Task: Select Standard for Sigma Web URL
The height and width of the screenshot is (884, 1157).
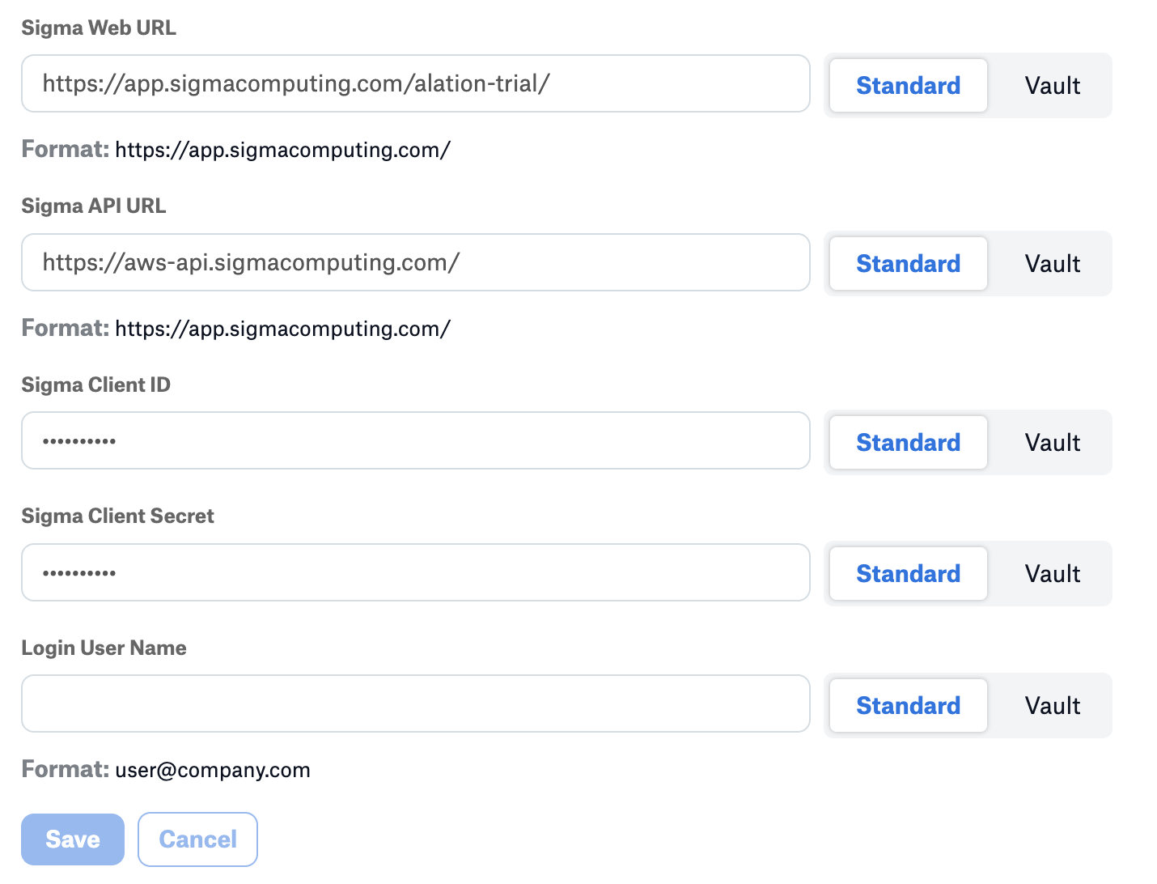Action: coord(908,85)
